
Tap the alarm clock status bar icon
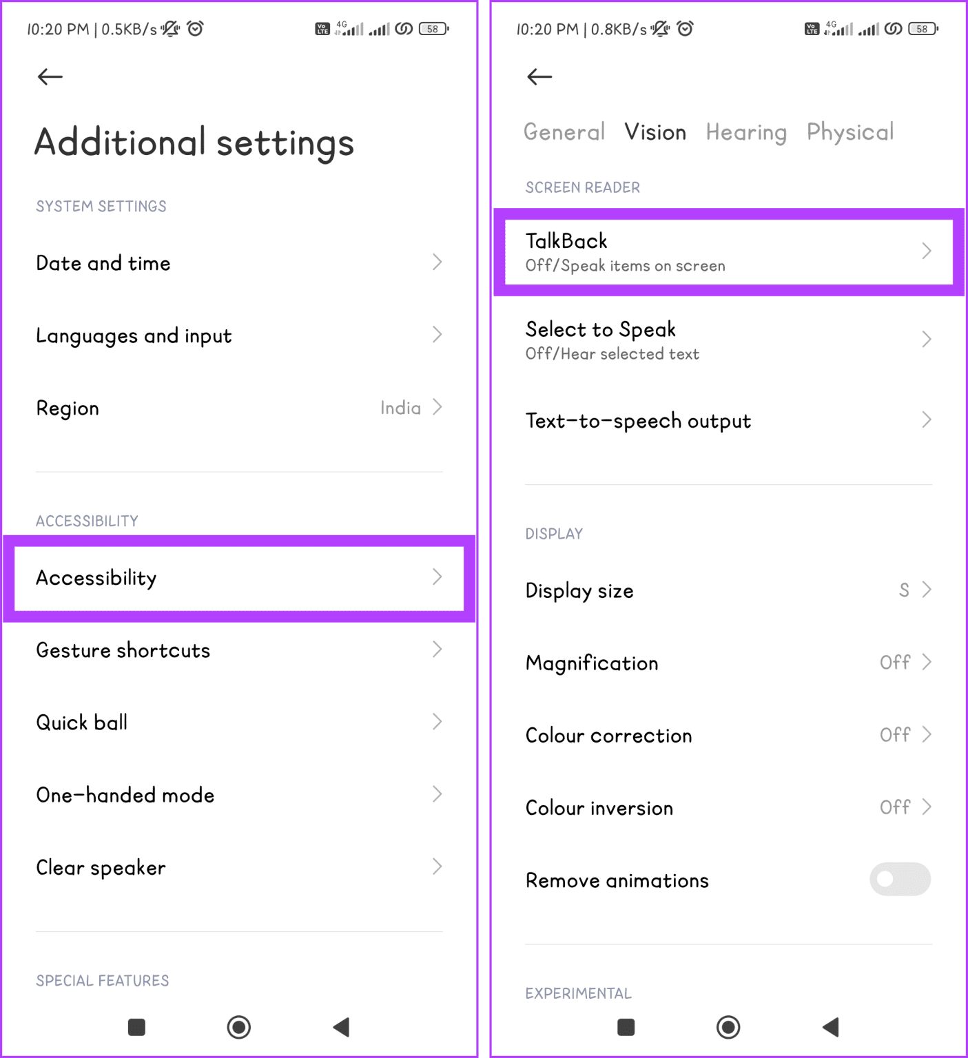195,28
